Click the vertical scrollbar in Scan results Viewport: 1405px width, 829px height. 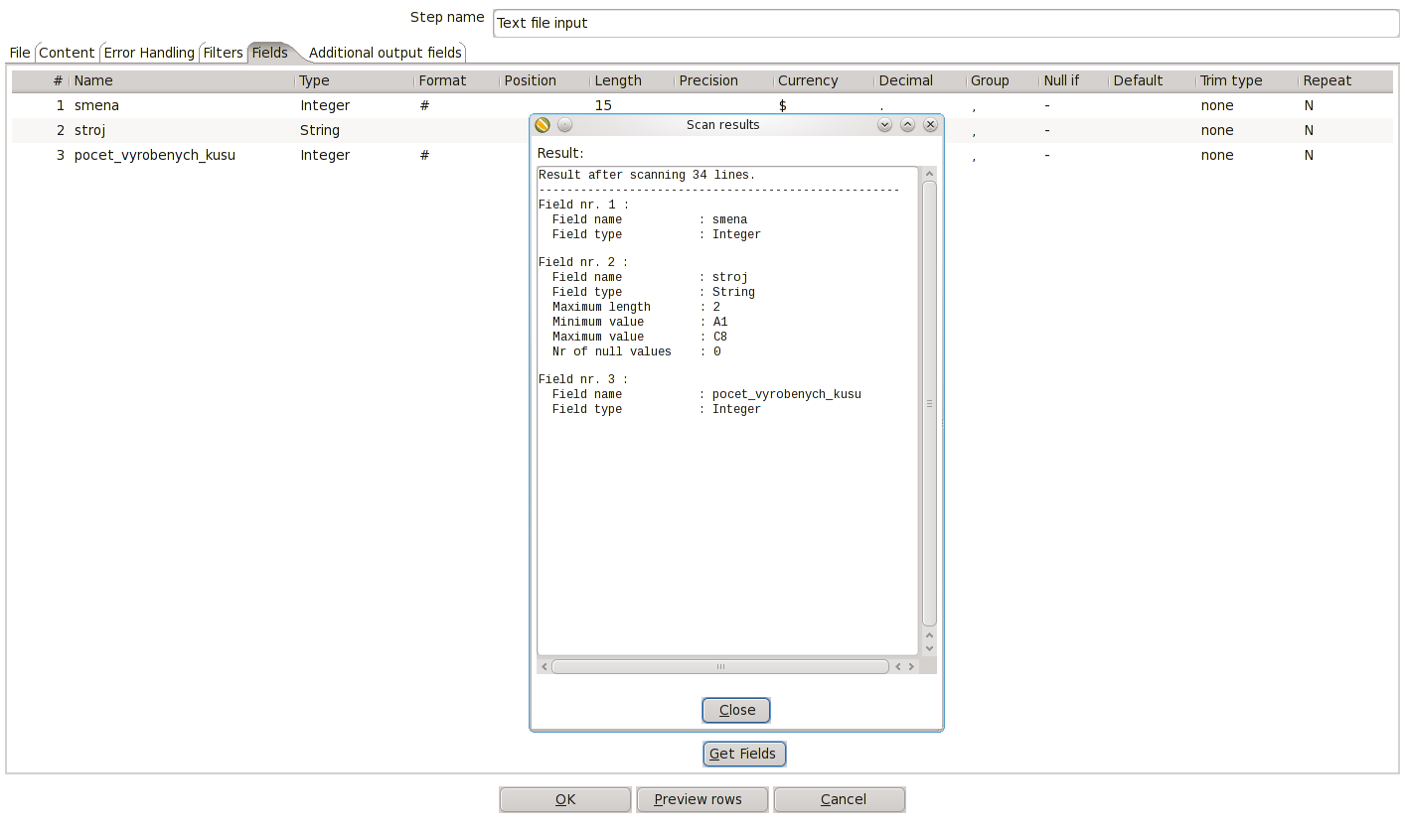929,403
